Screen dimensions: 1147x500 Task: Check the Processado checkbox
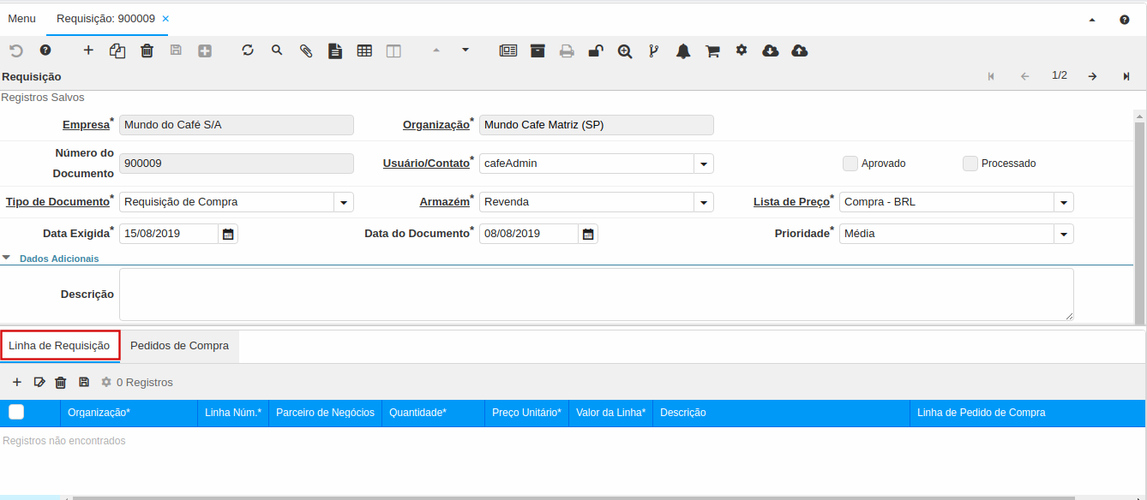(x=970, y=164)
